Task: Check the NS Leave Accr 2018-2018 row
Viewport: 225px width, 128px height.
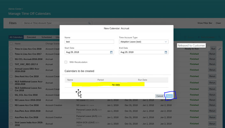Action: click(x=11, y=100)
